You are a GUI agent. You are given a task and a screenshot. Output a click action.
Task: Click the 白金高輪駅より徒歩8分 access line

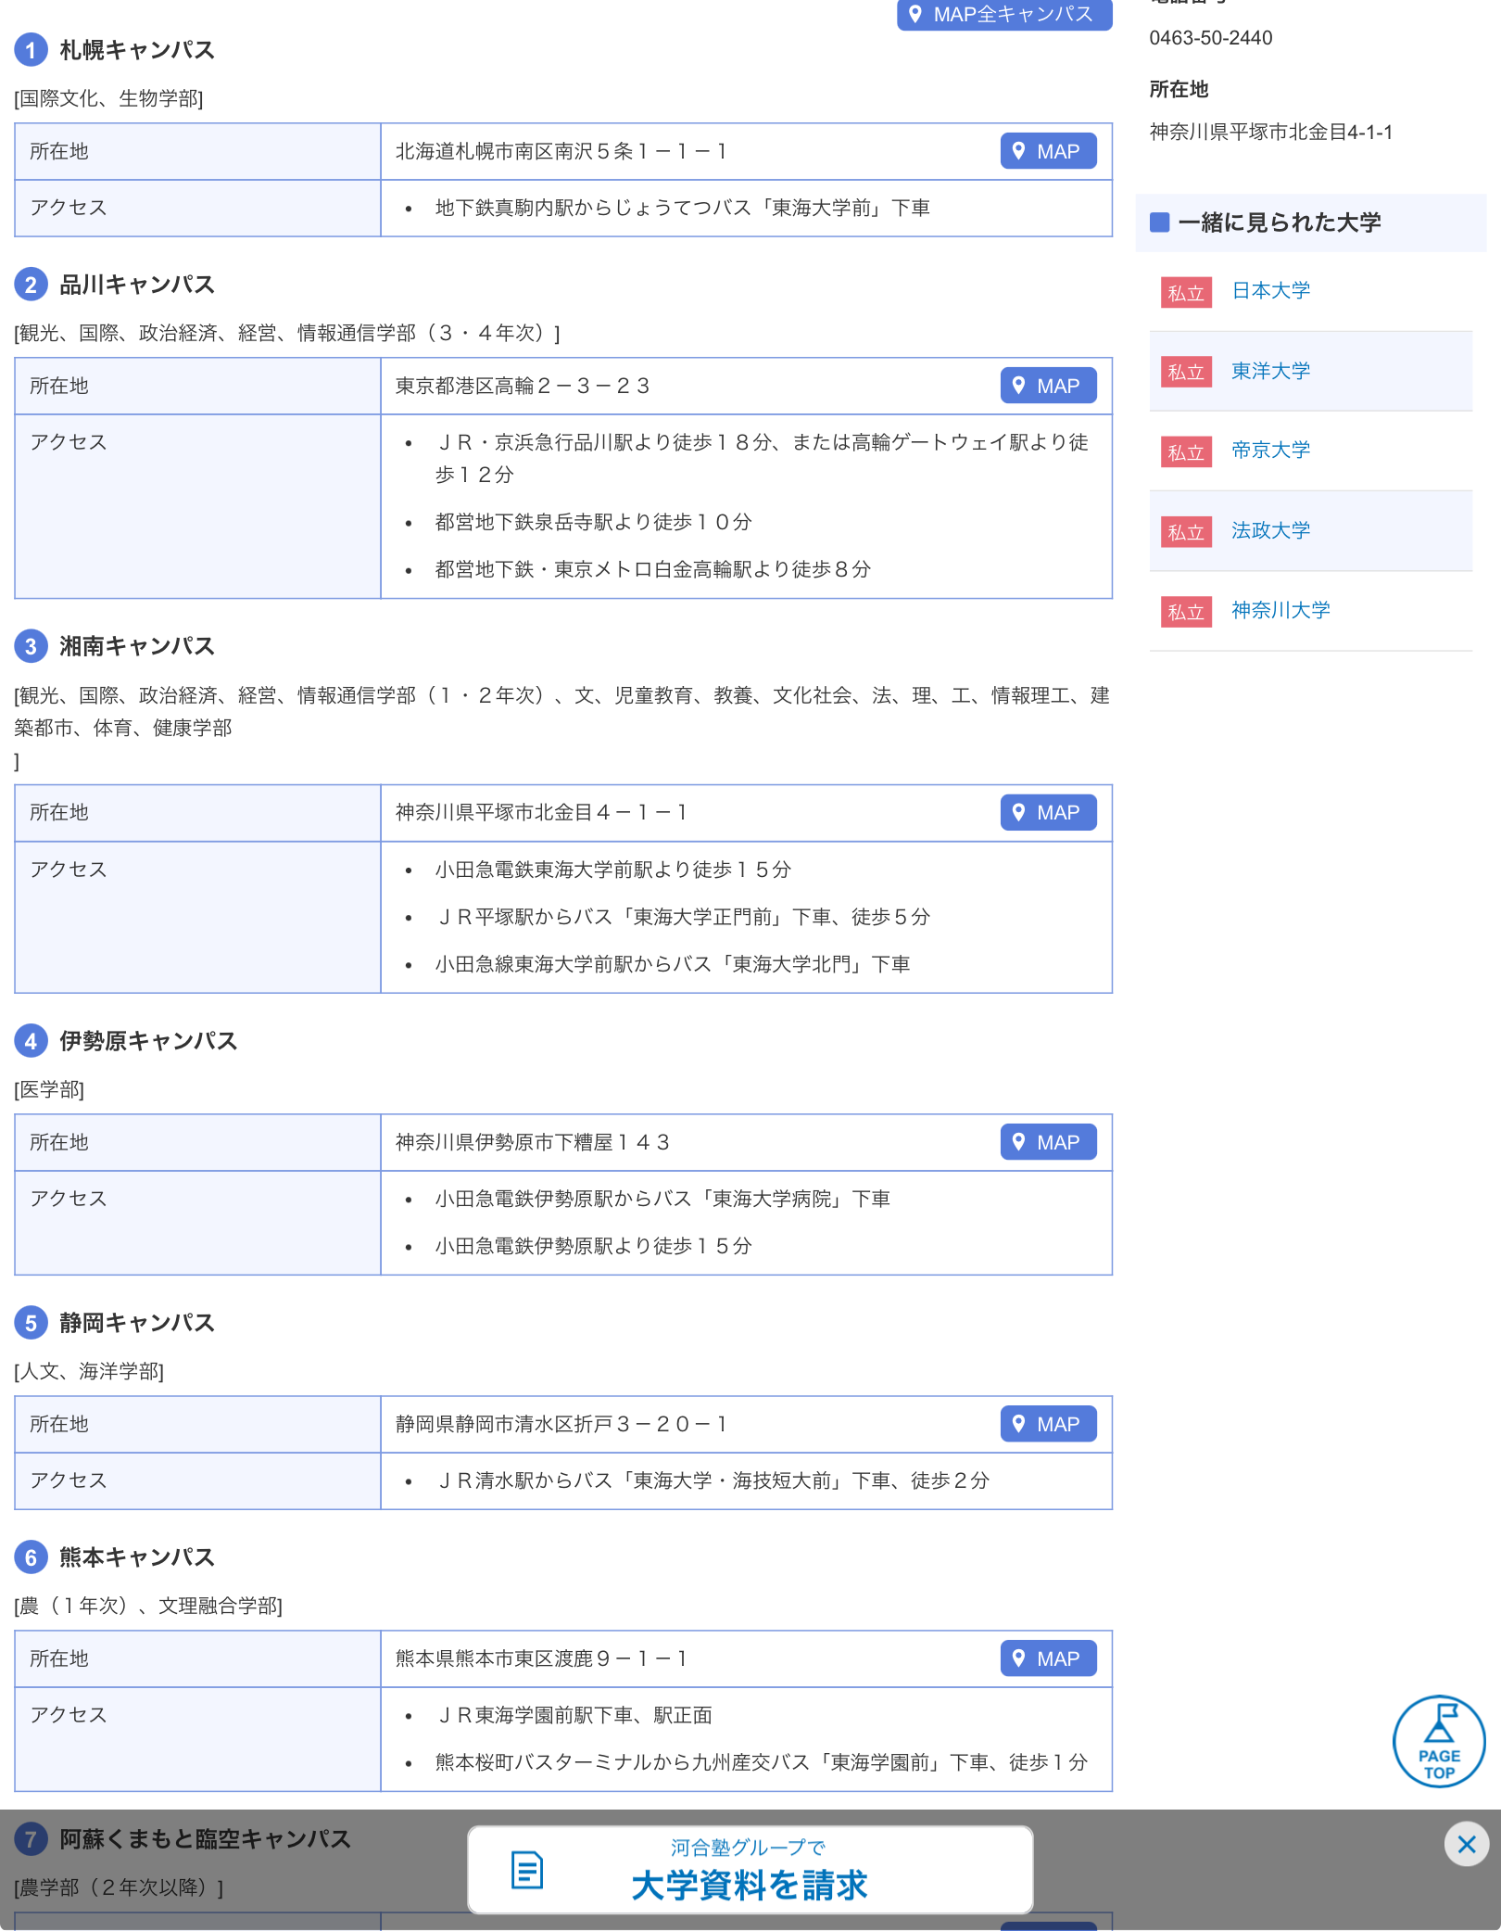(653, 569)
